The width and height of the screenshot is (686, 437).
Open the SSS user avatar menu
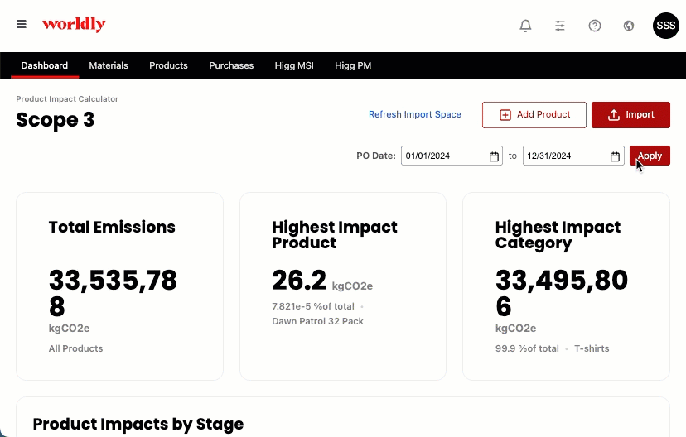666,26
